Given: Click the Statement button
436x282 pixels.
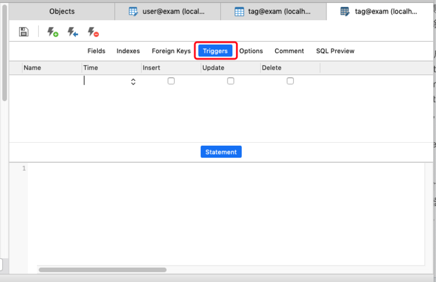Looking at the screenshot, I should coord(221,152).
